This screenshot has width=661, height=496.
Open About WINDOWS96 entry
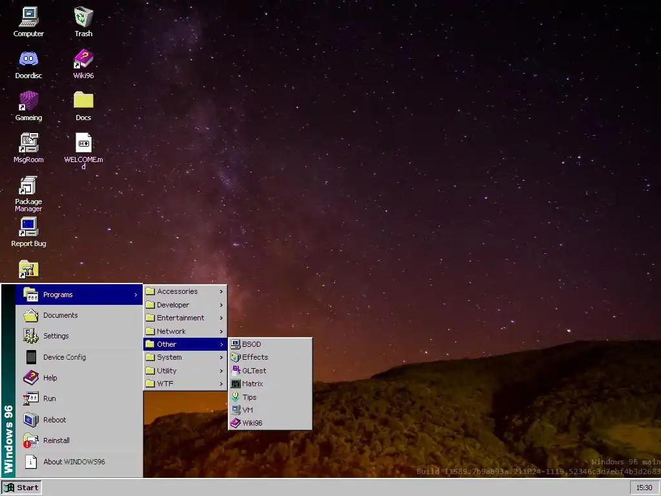[79, 461]
